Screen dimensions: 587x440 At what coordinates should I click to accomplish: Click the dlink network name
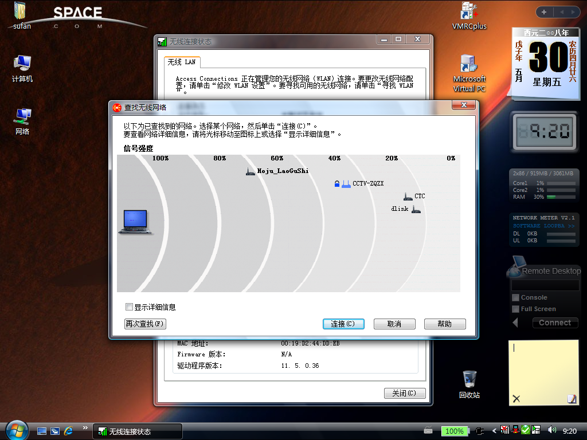click(x=400, y=209)
